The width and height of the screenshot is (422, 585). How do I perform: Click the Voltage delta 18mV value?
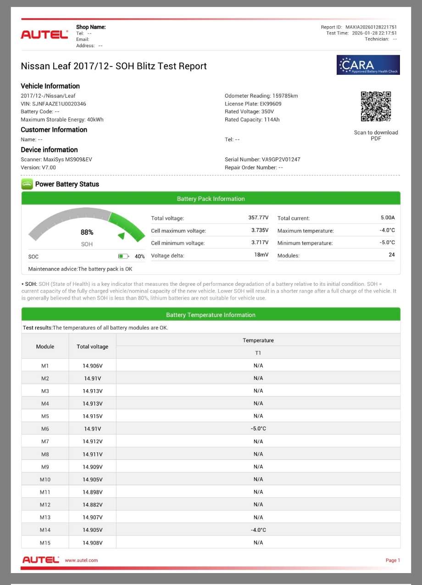click(x=261, y=255)
